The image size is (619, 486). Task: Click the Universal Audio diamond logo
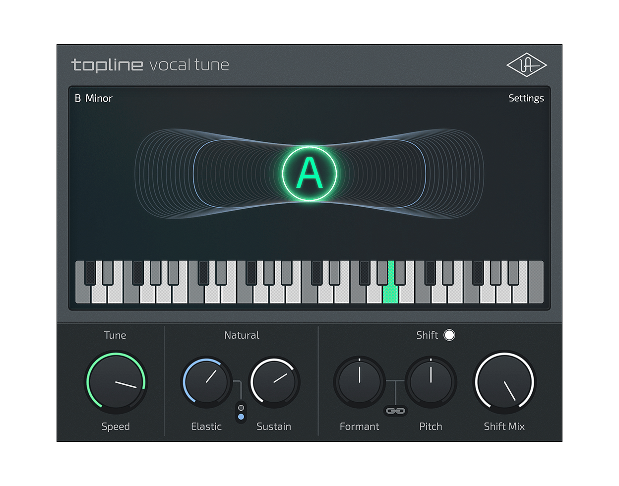click(x=526, y=65)
